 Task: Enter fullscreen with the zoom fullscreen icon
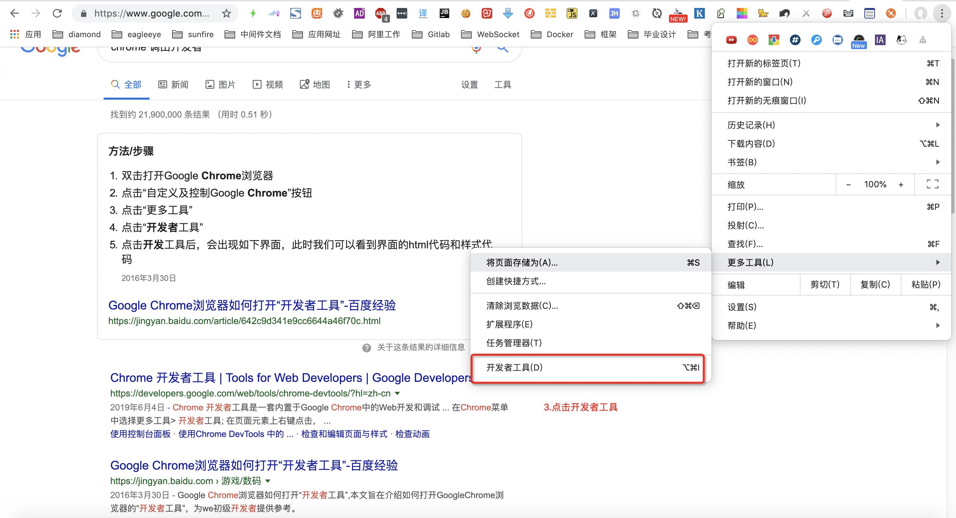933,184
